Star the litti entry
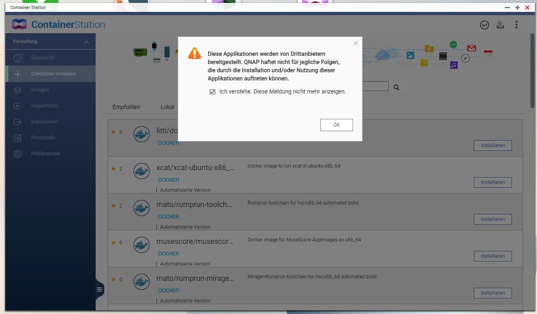 point(114,132)
